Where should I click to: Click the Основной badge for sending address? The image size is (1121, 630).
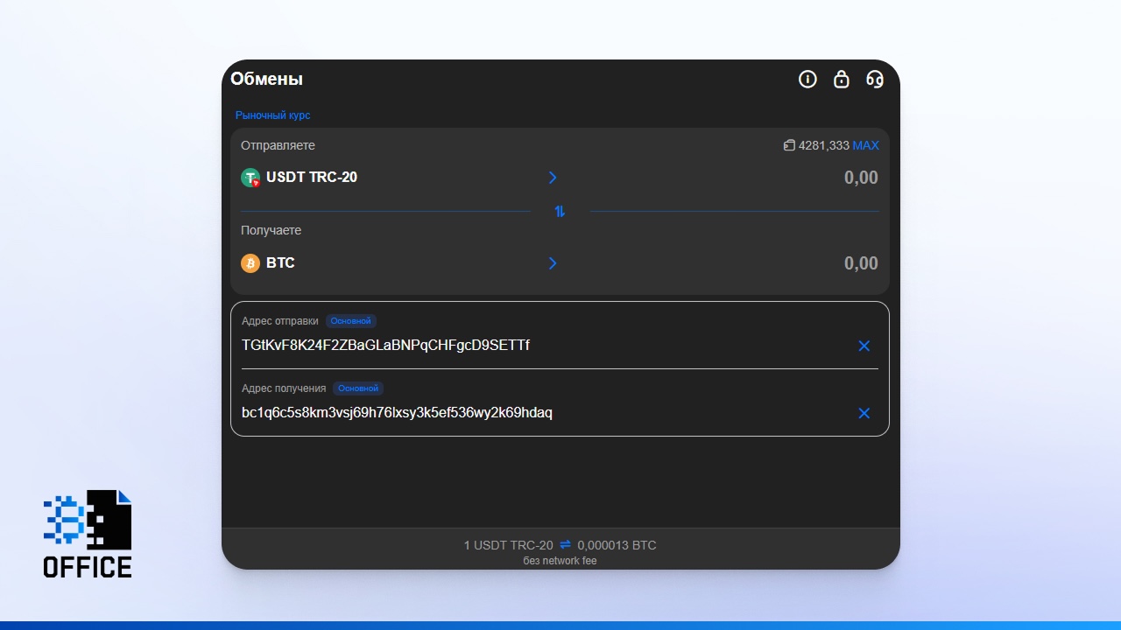(x=350, y=321)
